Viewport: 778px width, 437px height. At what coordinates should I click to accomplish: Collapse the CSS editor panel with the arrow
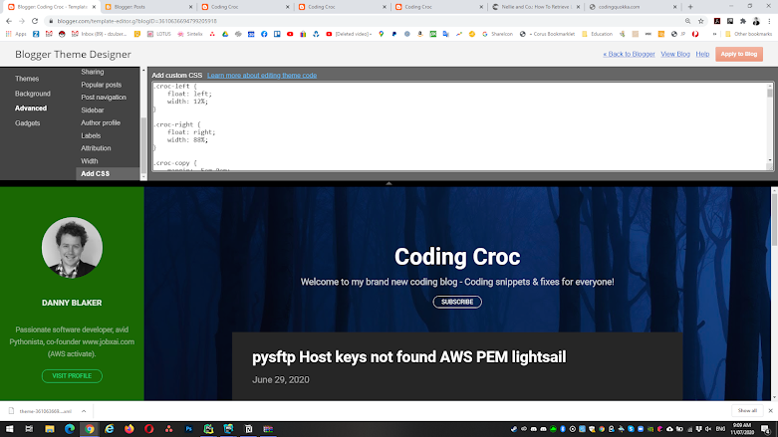(389, 183)
